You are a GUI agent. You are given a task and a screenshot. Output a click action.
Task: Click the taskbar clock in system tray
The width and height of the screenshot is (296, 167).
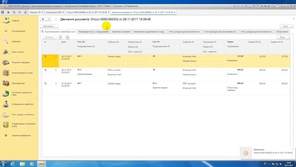289,164
